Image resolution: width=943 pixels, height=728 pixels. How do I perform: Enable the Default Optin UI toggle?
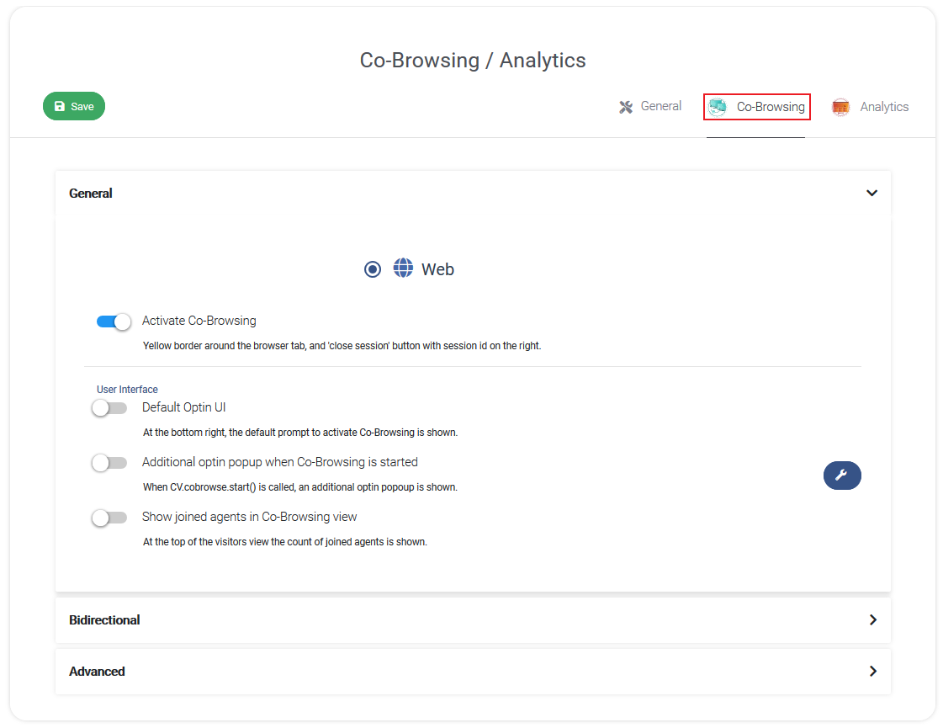pos(109,408)
